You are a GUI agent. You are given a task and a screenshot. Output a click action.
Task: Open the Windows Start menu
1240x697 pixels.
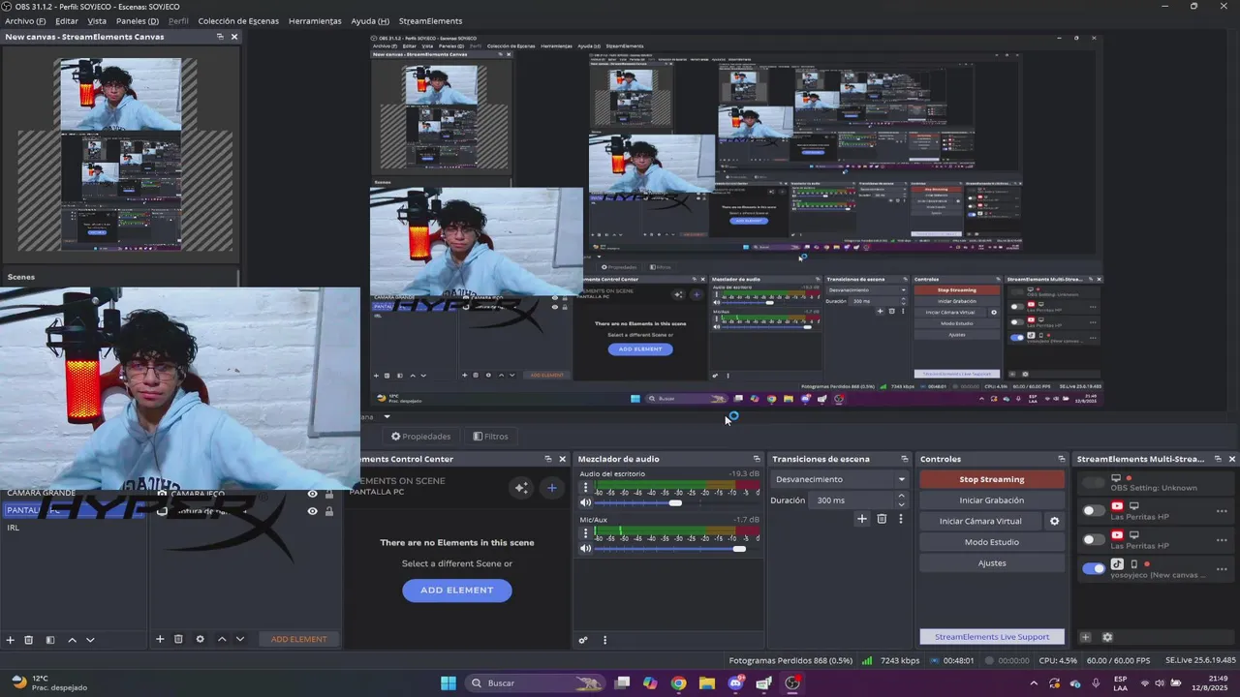(449, 683)
